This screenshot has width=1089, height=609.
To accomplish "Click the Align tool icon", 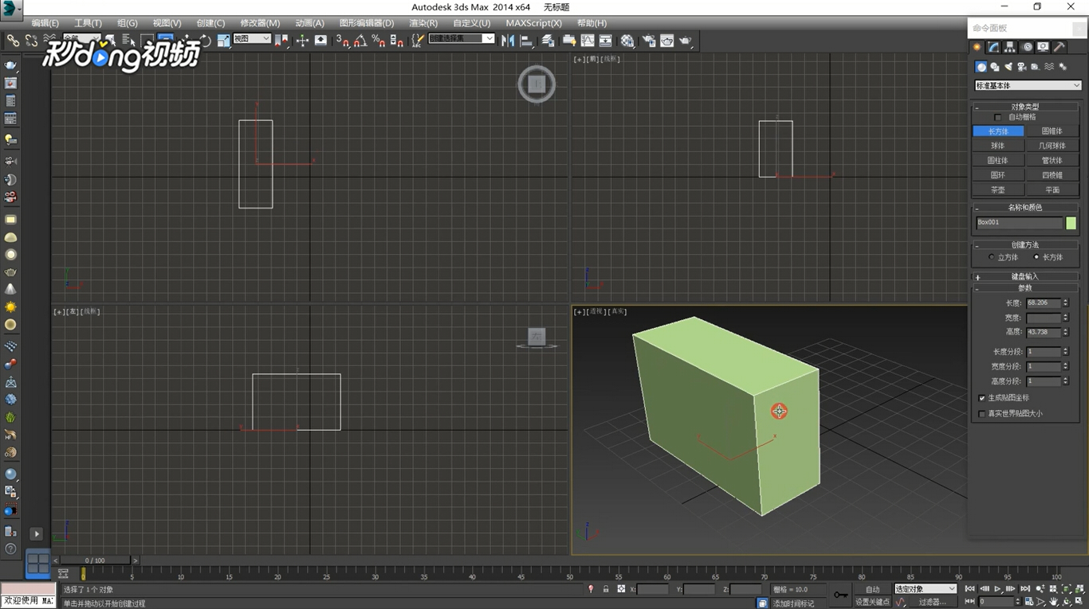I will click(526, 40).
